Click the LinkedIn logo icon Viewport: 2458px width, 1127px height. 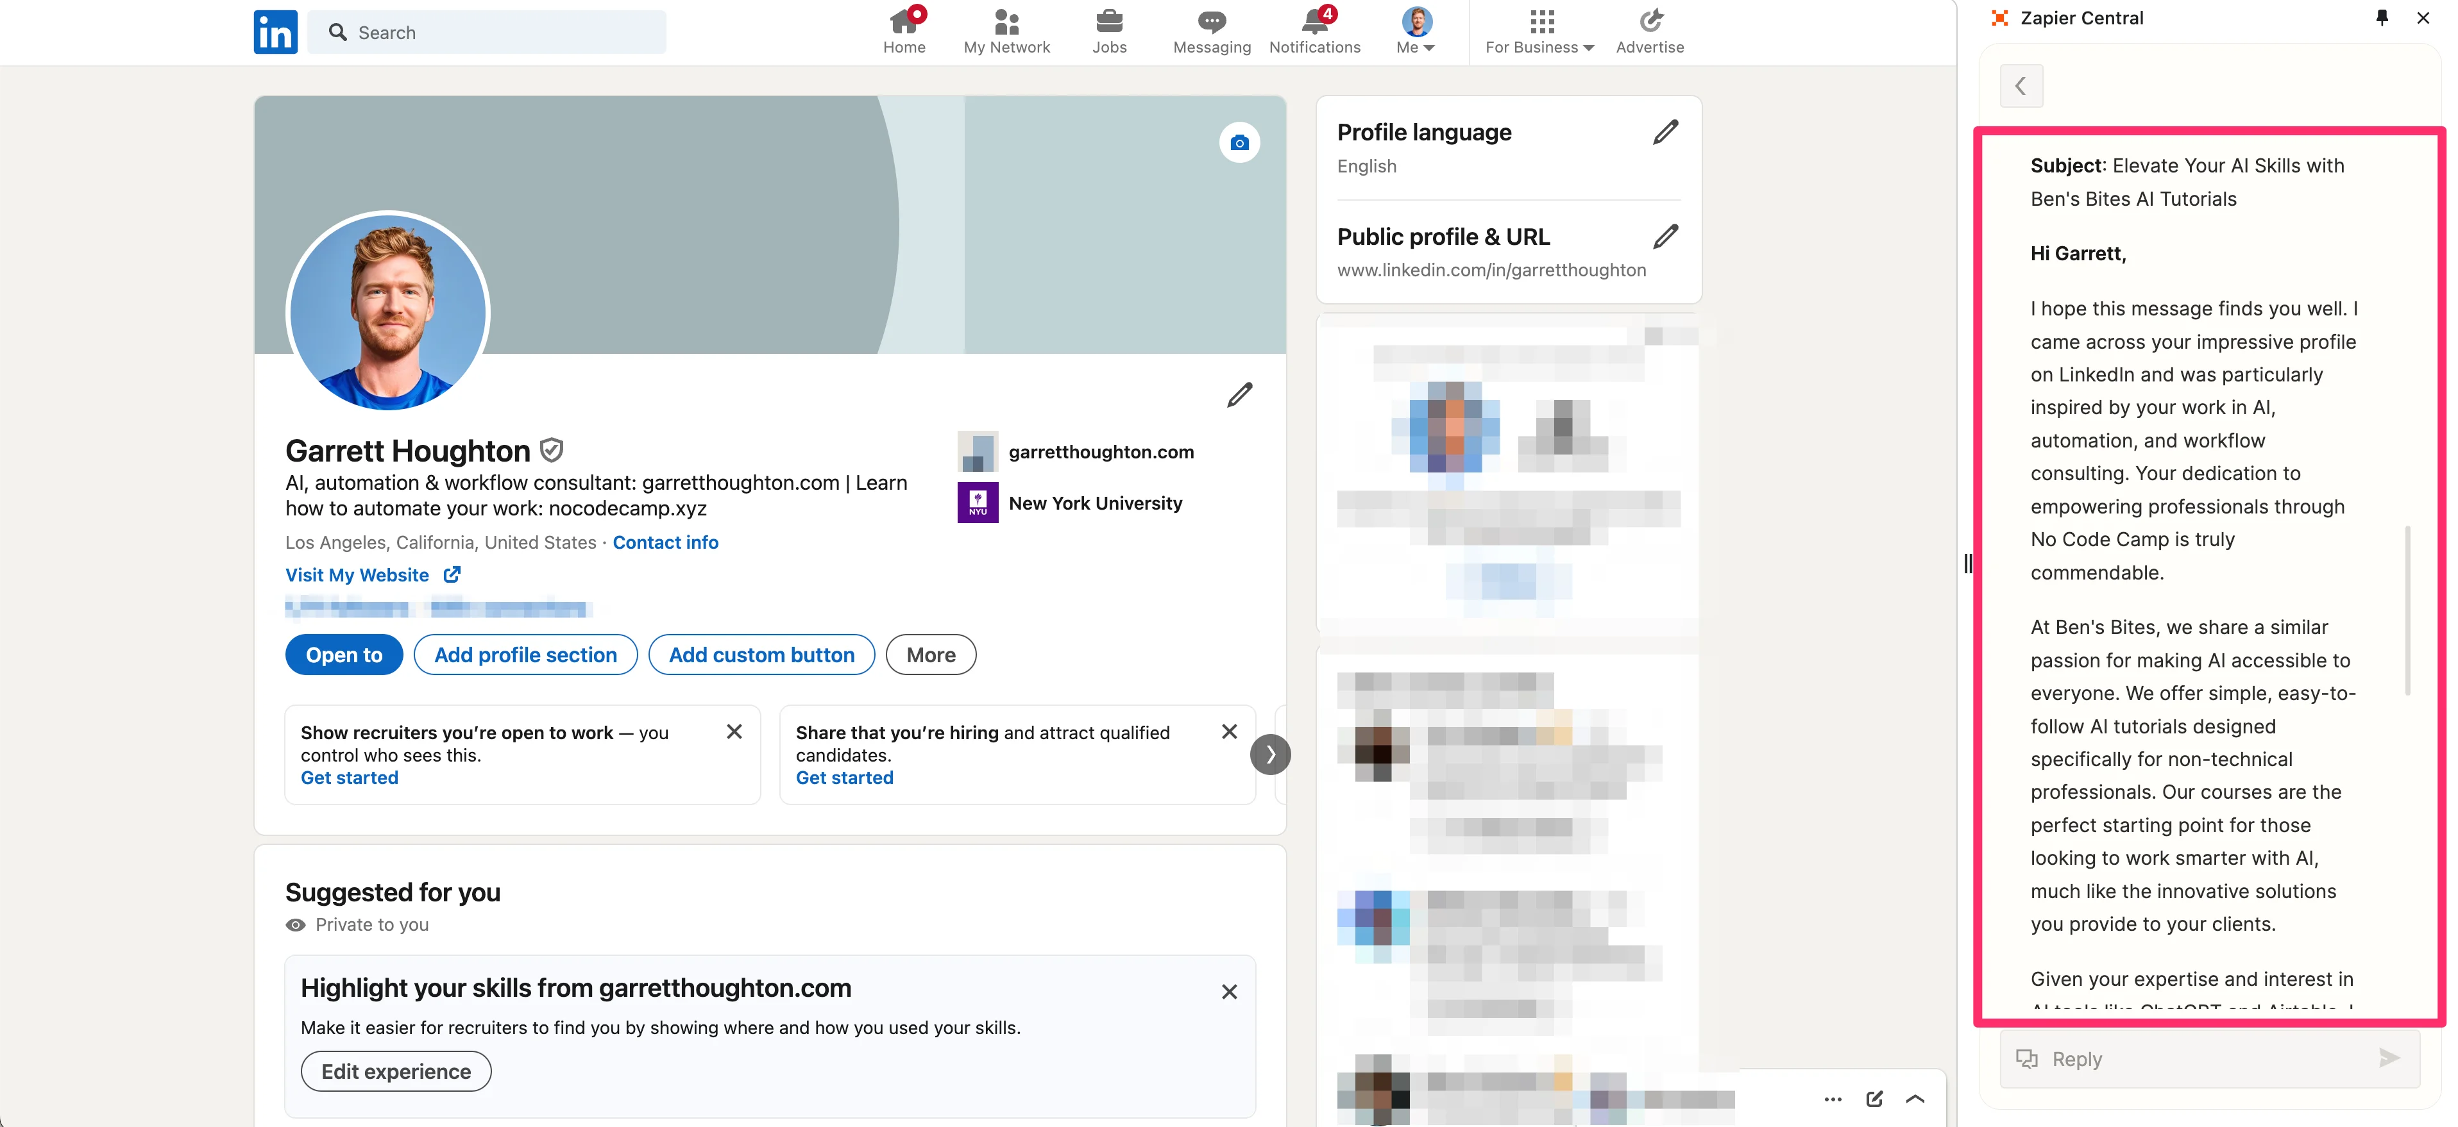(x=275, y=33)
